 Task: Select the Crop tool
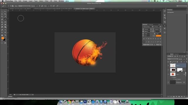2,17
